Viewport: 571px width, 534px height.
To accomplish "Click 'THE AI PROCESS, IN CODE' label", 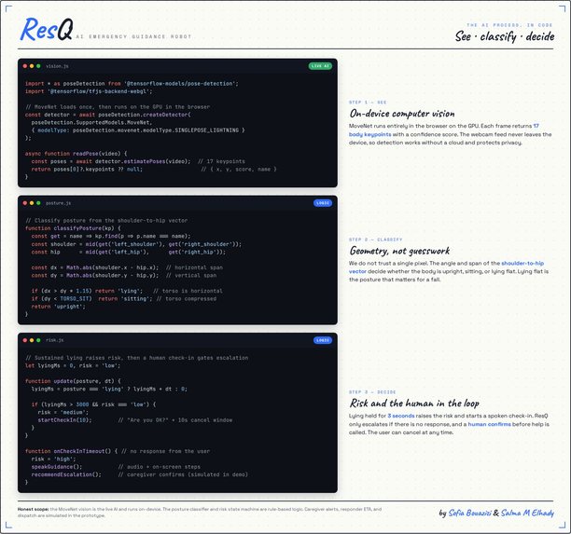I will point(509,25).
